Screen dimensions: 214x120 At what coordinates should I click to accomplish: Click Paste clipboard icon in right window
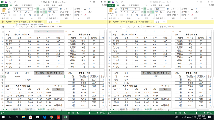click(x=111, y=10)
